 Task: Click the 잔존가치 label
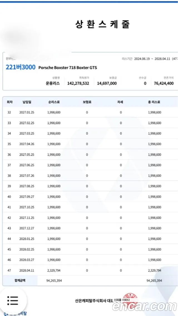tap(169, 78)
